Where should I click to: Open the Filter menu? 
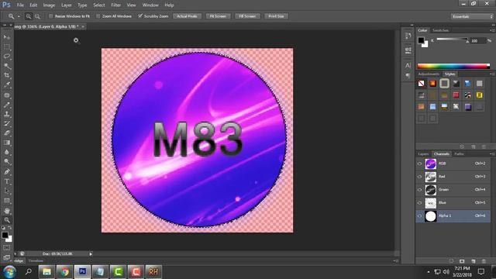[115, 5]
